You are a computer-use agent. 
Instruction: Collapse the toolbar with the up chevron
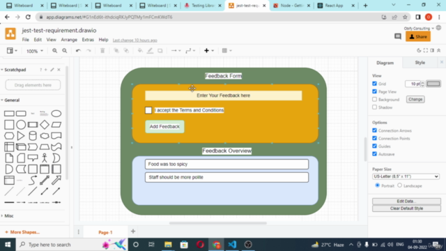point(439,50)
